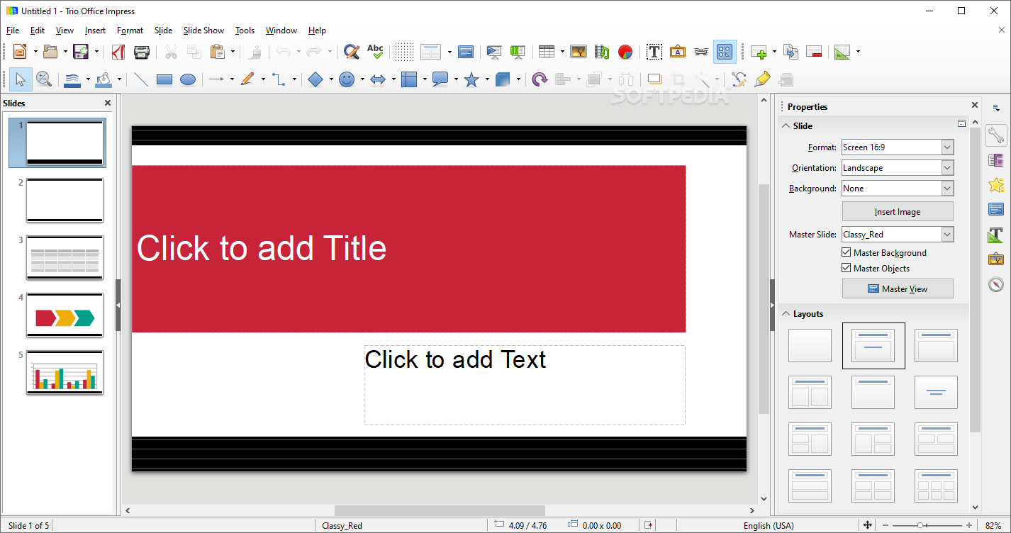Open the Window menu

281,30
